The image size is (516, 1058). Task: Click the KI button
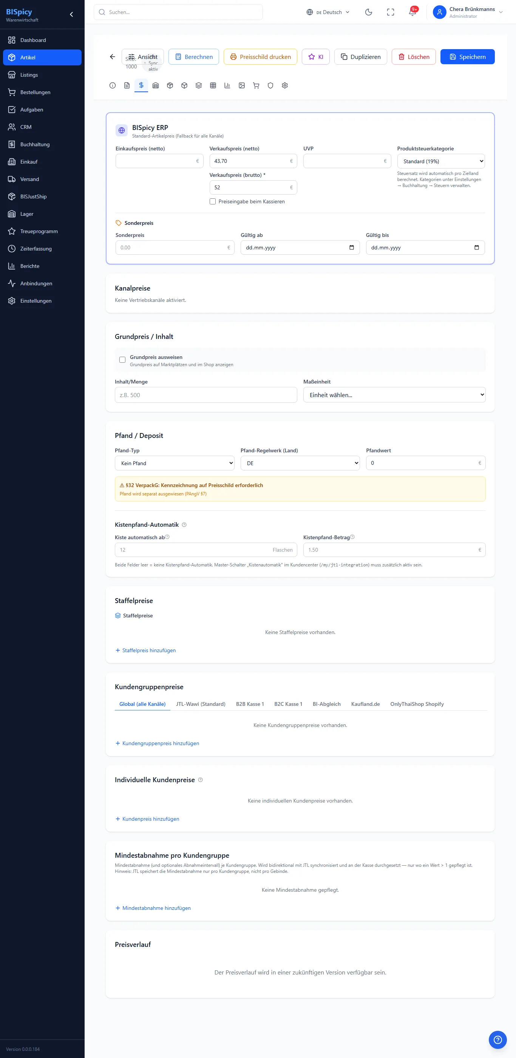(x=316, y=57)
